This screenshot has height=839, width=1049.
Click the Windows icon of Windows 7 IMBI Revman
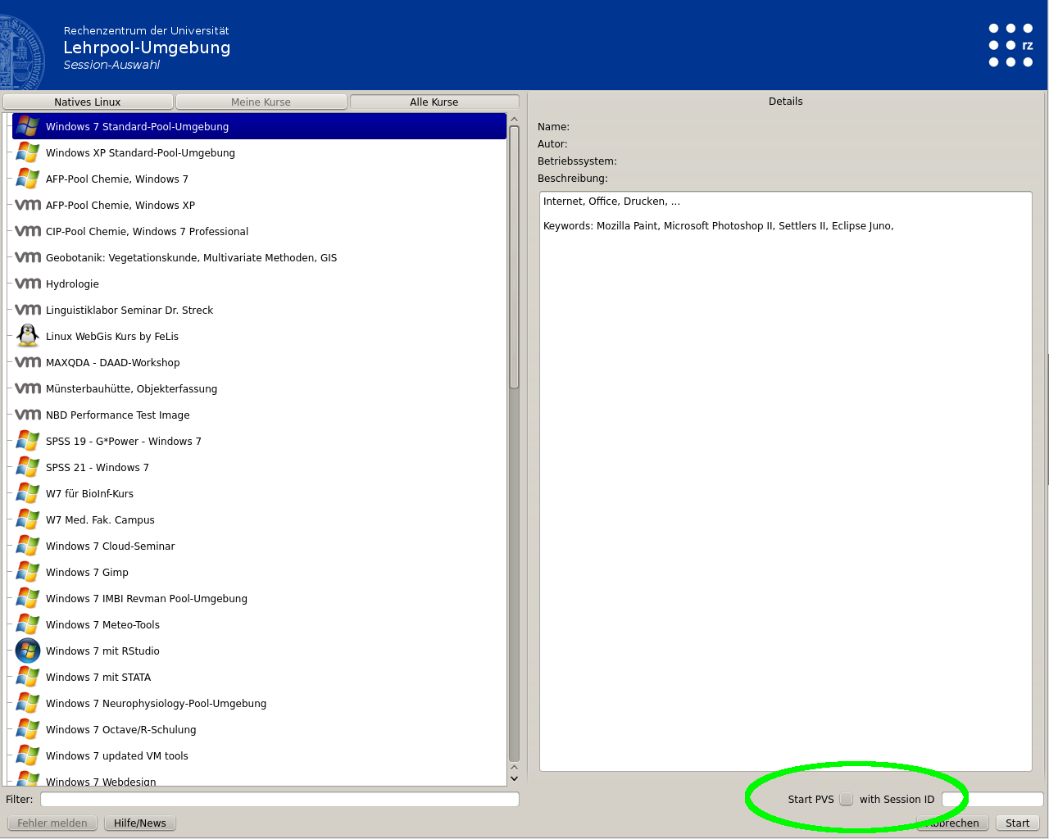click(28, 598)
